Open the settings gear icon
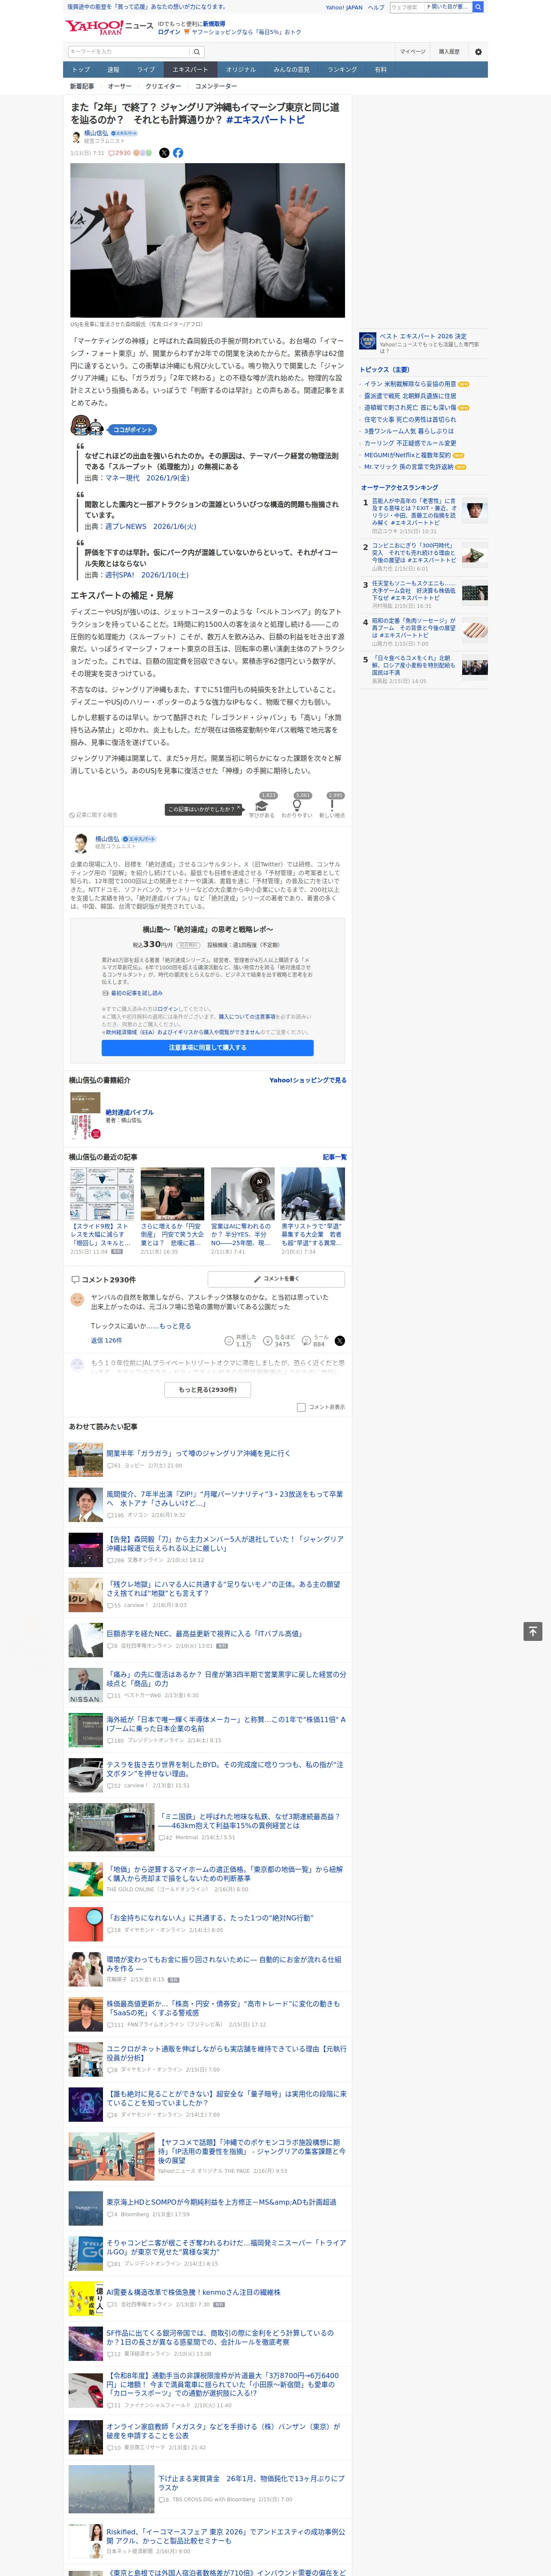This screenshot has width=551, height=2576. pos(478,52)
